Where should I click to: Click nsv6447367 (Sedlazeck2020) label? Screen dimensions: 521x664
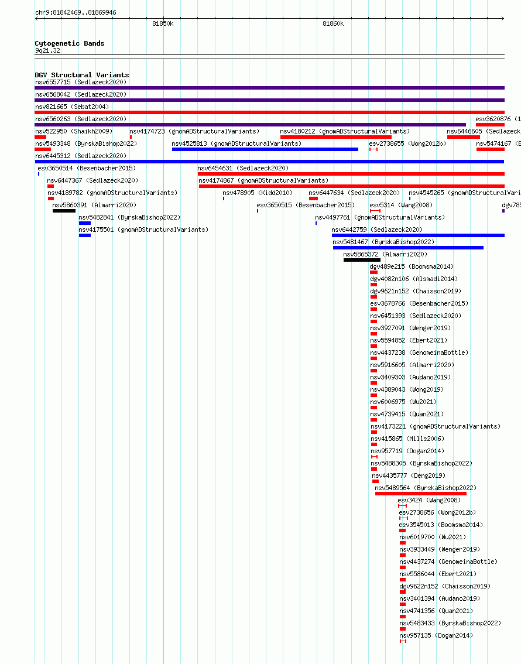coord(92,180)
